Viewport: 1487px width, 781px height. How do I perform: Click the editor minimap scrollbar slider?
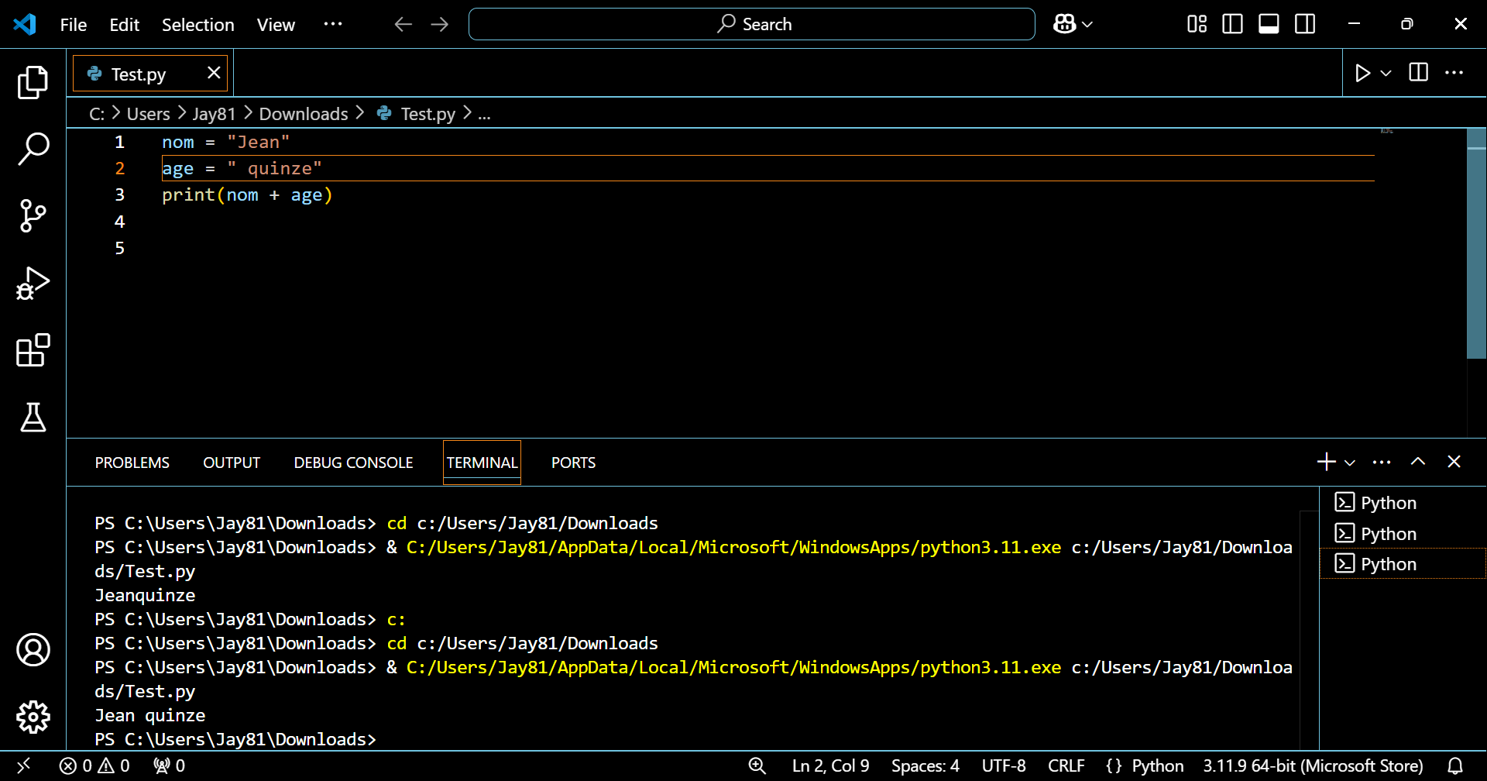1476,242
